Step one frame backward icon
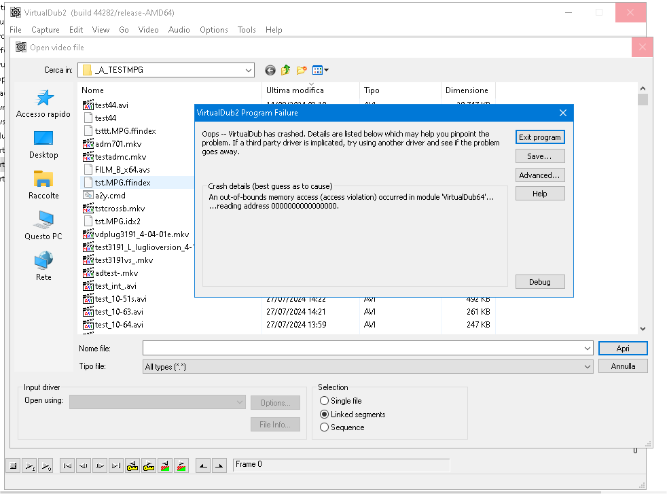Image resolution: width=667 pixels, height=494 pixels. 84,466
